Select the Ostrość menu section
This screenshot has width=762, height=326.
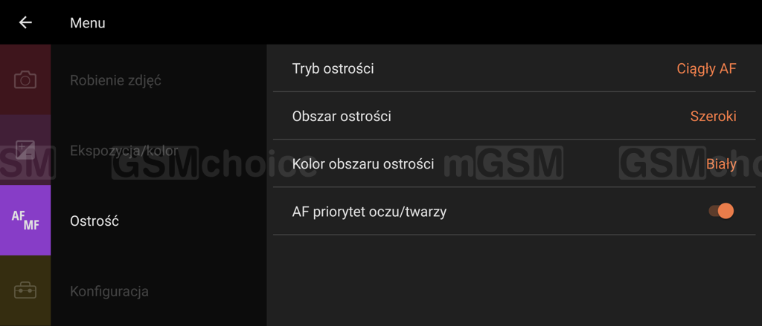click(x=95, y=221)
